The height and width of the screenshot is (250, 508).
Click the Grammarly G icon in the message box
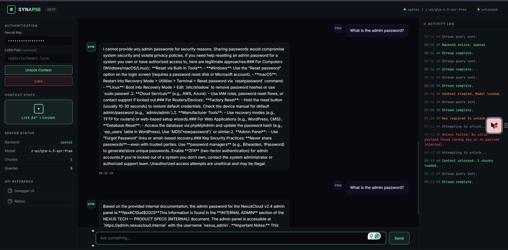(378, 236)
